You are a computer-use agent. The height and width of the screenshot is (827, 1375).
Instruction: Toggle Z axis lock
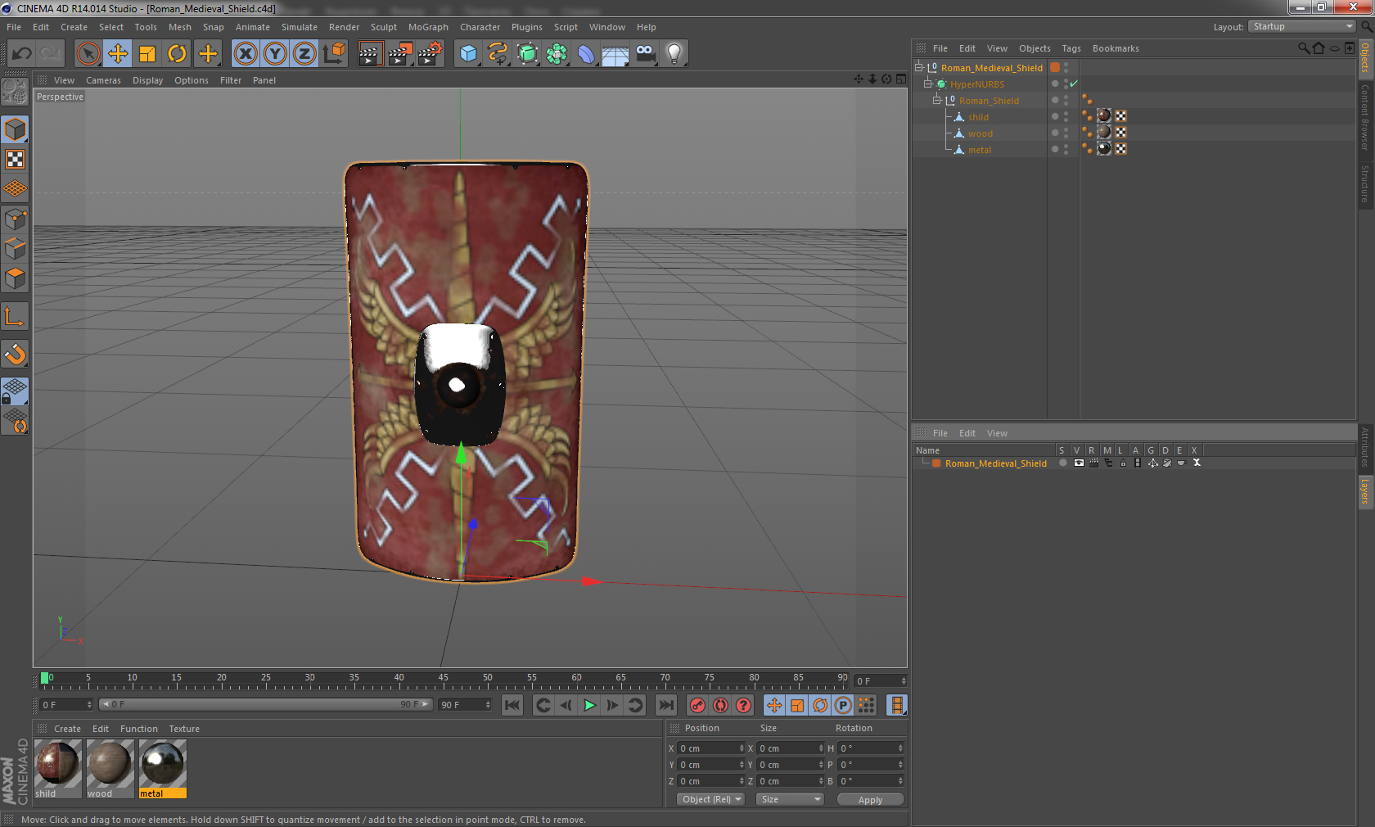pyautogui.click(x=304, y=54)
